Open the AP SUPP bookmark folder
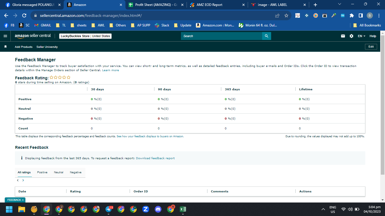The width and height of the screenshot is (385, 216). click(141, 25)
